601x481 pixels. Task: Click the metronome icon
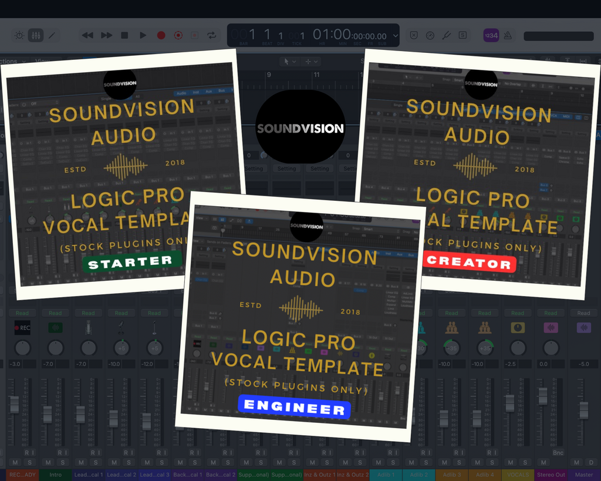coord(507,35)
